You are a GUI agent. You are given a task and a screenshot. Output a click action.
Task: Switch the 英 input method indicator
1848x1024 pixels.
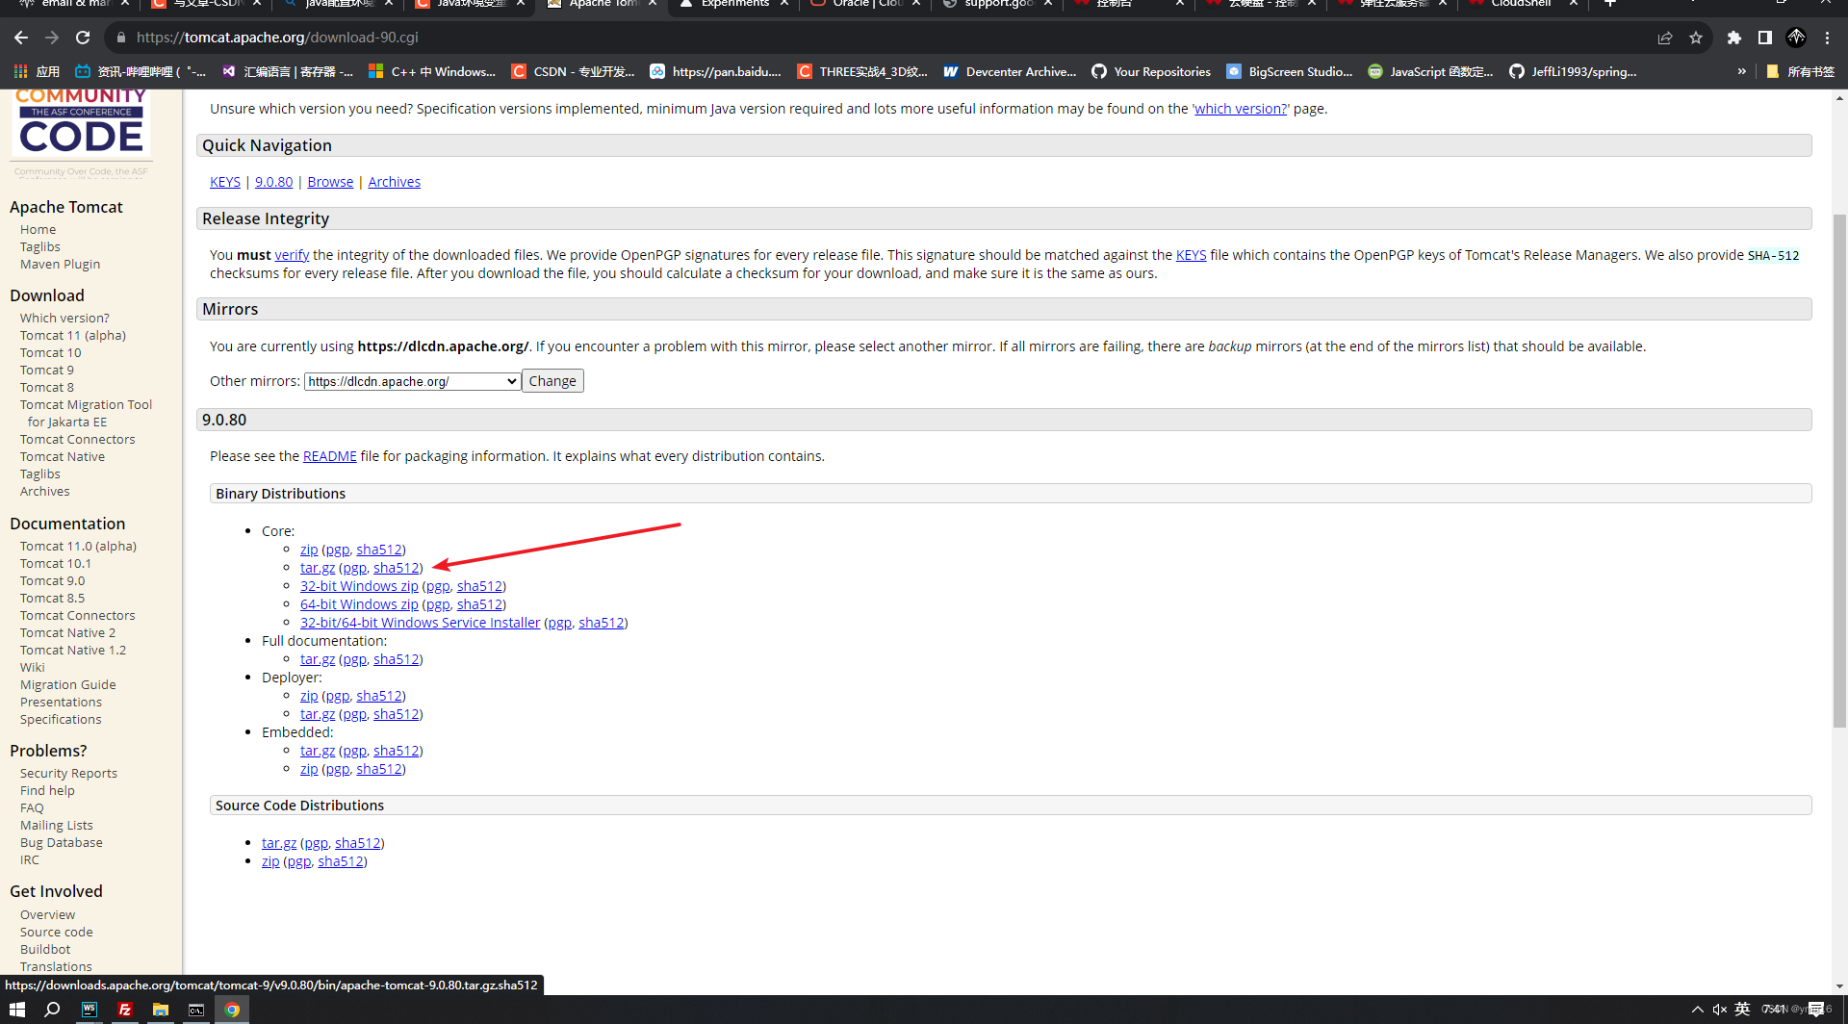click(x=1742, y=1009)
